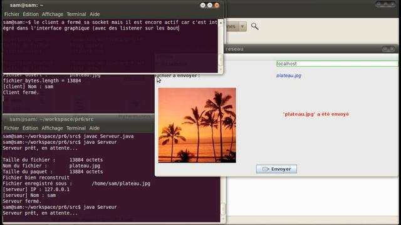Click the bottom terminal vertical scrollbar

pyautogui.click(x=223, y=209)
